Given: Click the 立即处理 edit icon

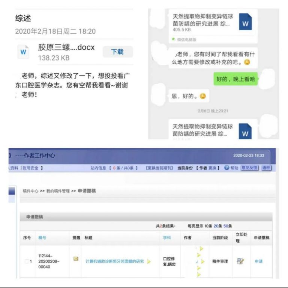Looking at the screenshot, I should pyautogui.click(x=240, y=261).
